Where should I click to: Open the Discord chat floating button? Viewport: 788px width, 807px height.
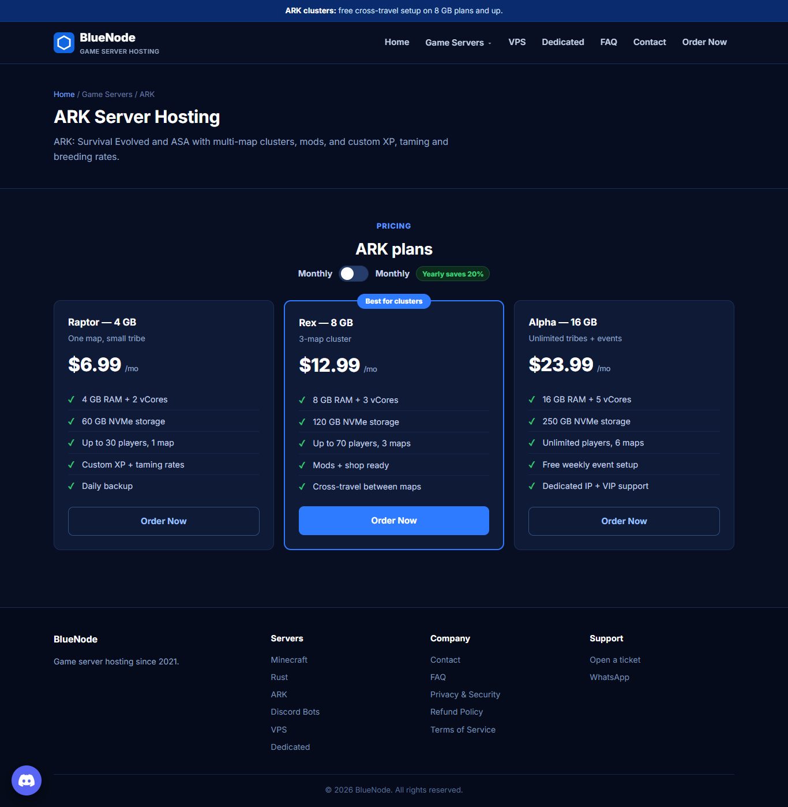point(27,780)
